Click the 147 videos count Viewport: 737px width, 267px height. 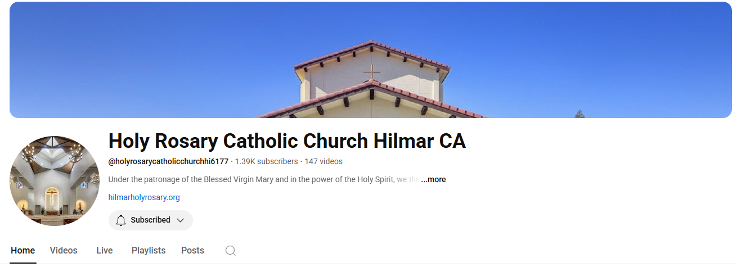click(x=323, y=161)
